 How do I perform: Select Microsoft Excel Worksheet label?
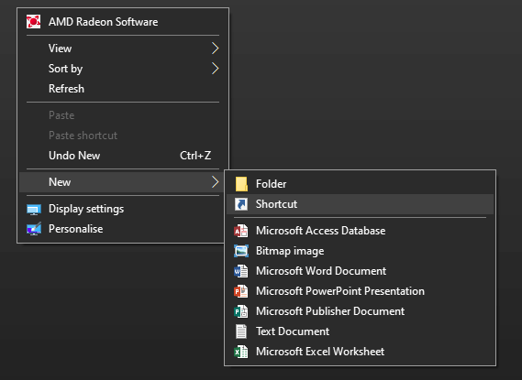(320, 352)
